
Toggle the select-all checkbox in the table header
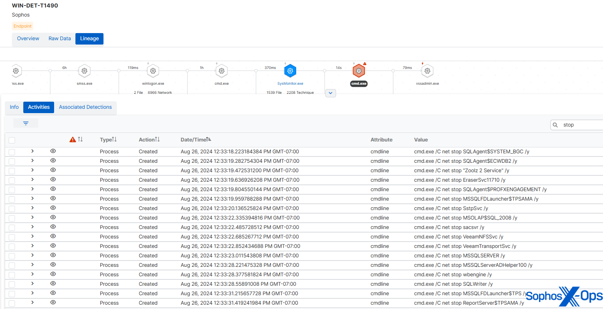point(11,140)
